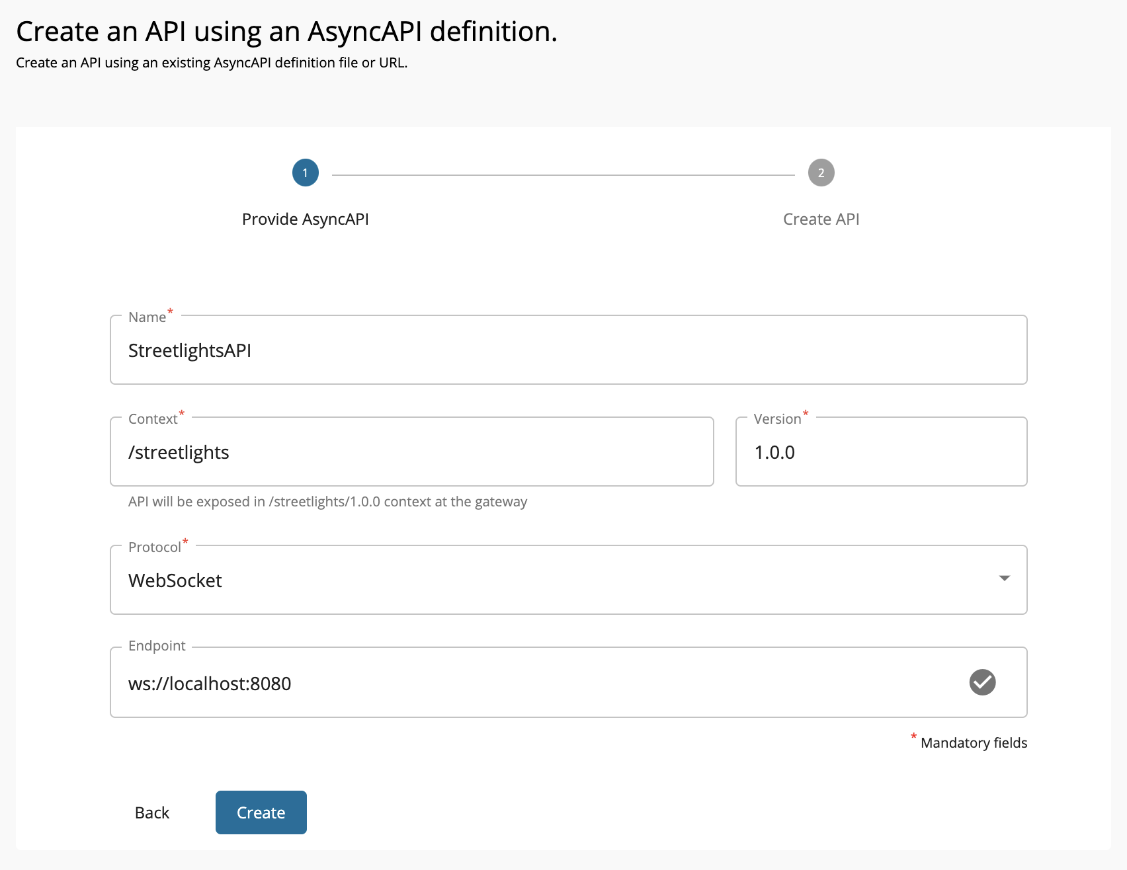The height and width of the screenshot is (870, 1127).
Task: Click into the Context field with /streetlights
Action: pos(411,452)
